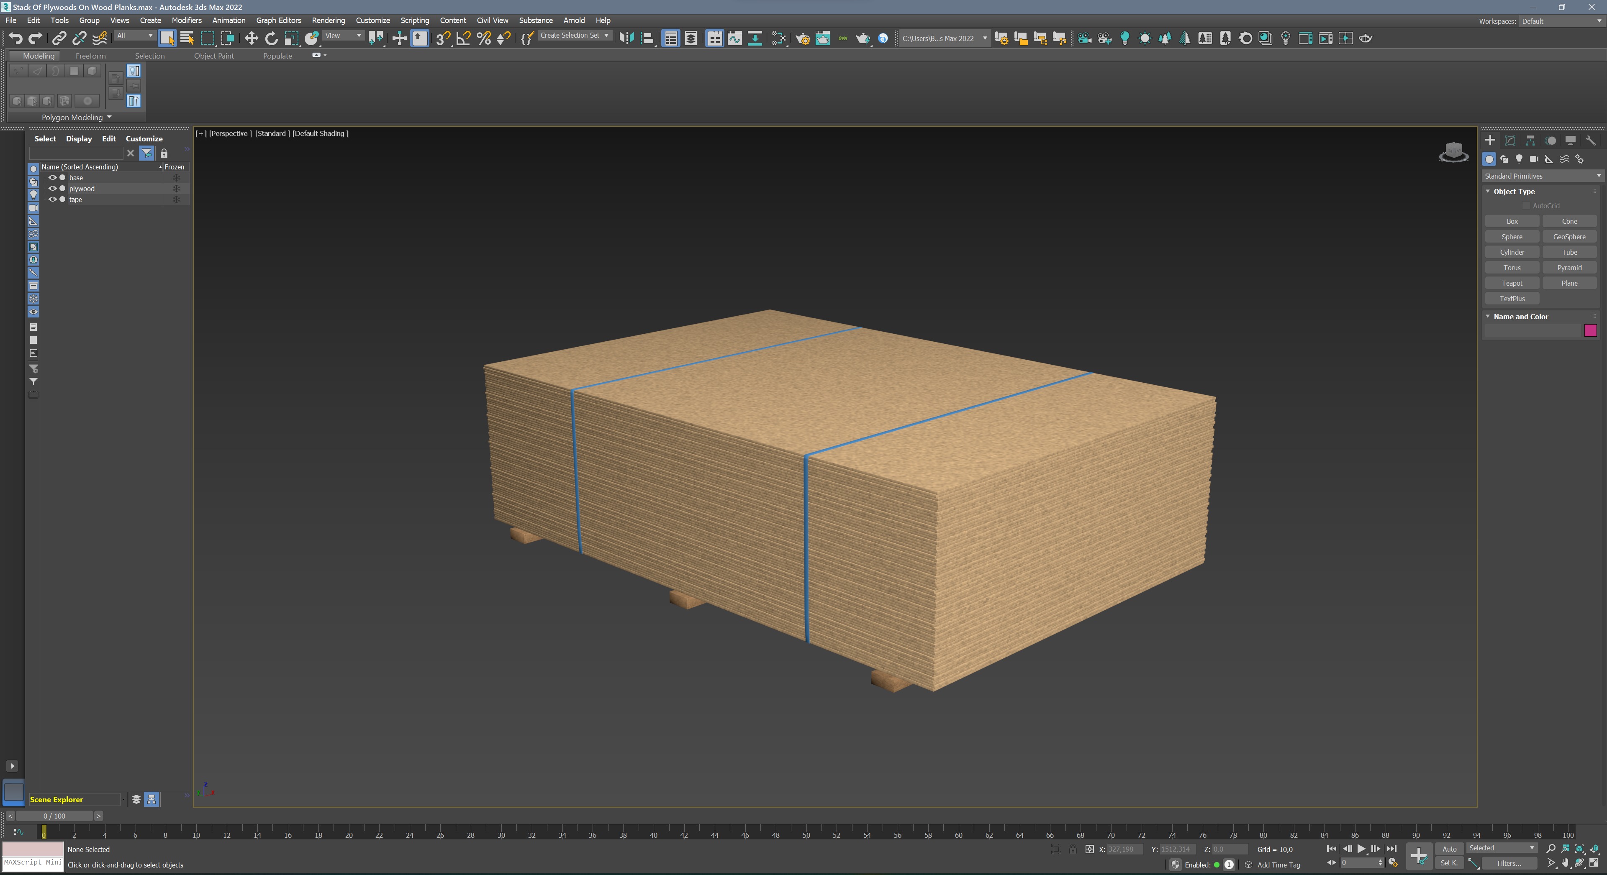Click the object color swatch
The width and height of the screenshot is (1607, 875).
pyautogui.click(x=1590, y=330)
